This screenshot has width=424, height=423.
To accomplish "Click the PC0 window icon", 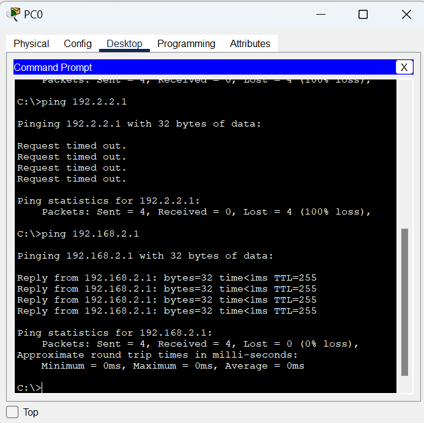I will [14, 14].
